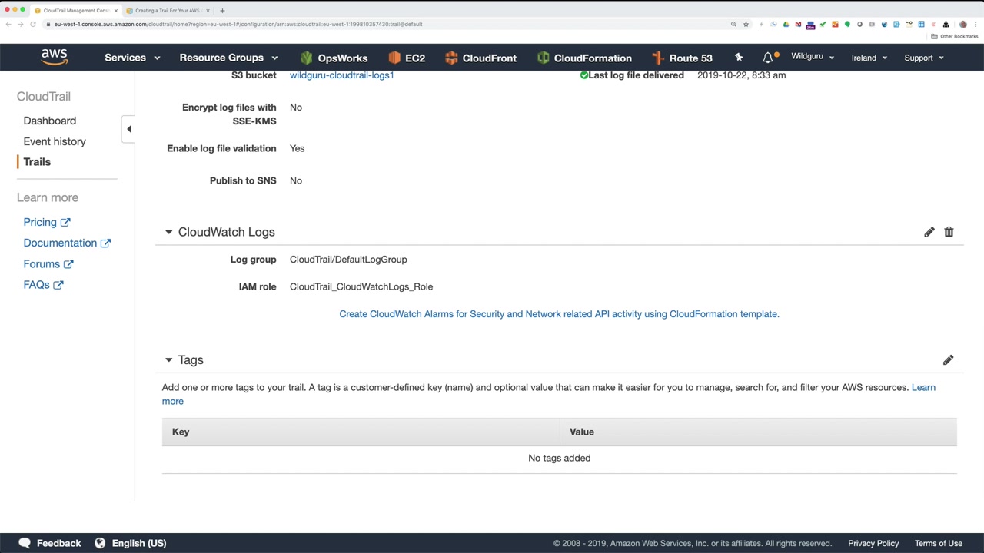Collapse the CloudTrail sidebar with arrow
984x553 pixels.
129,129
